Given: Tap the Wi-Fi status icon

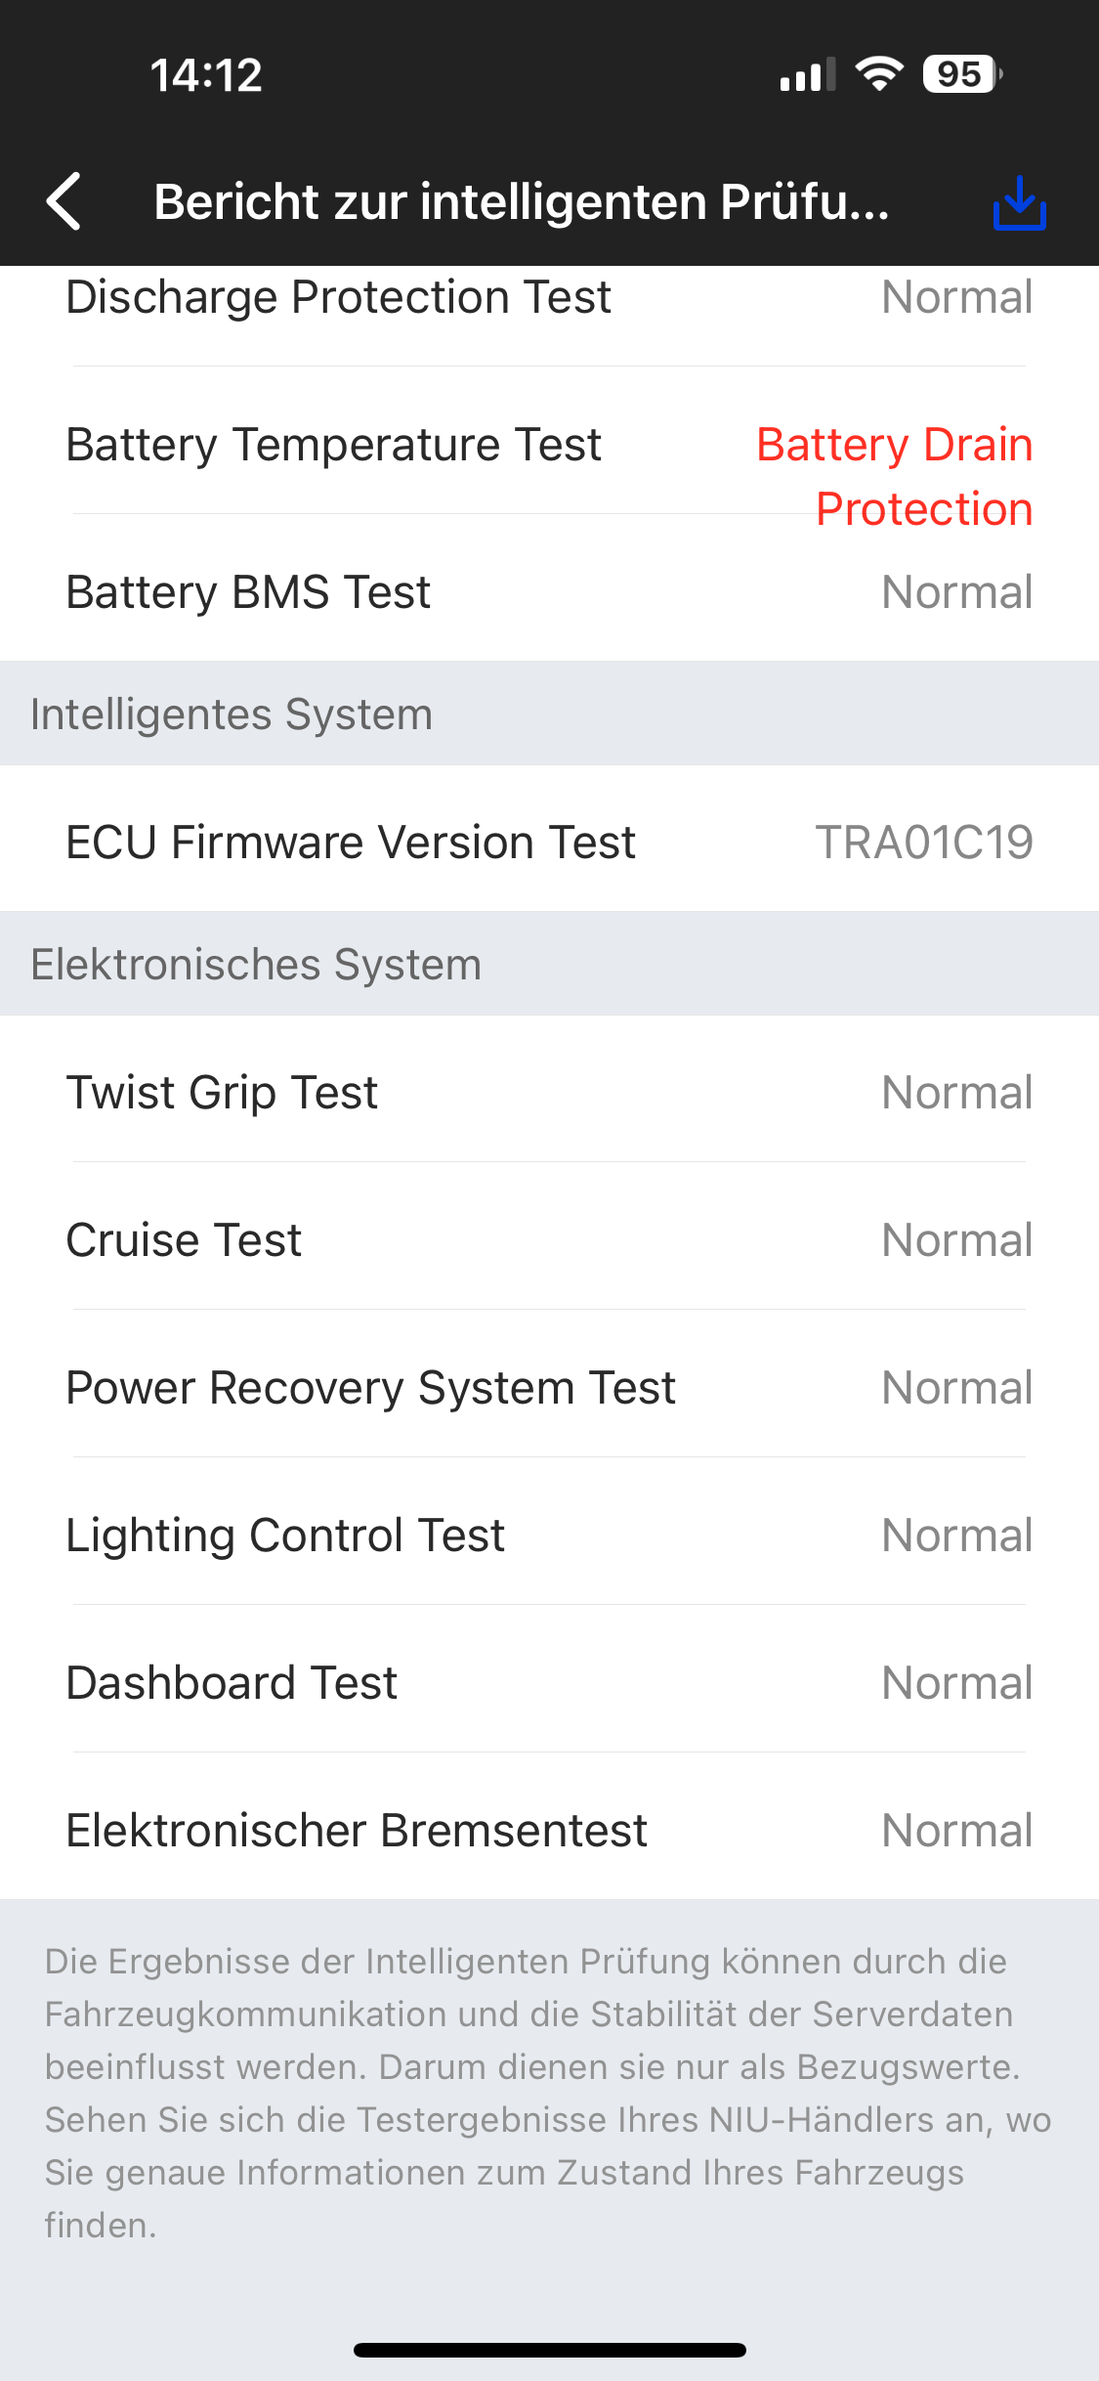Looking at the screenshot, I should tap(879, 74).
